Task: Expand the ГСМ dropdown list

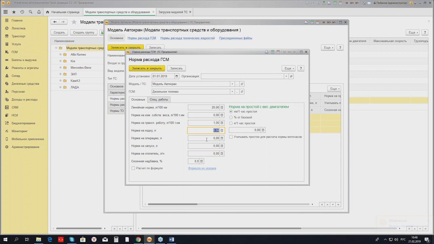Action: click(232, 92)
